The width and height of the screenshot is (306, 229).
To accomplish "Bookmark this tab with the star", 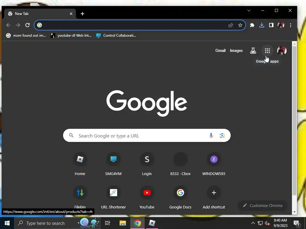I will pyautogui.click(x=240, y=25).
